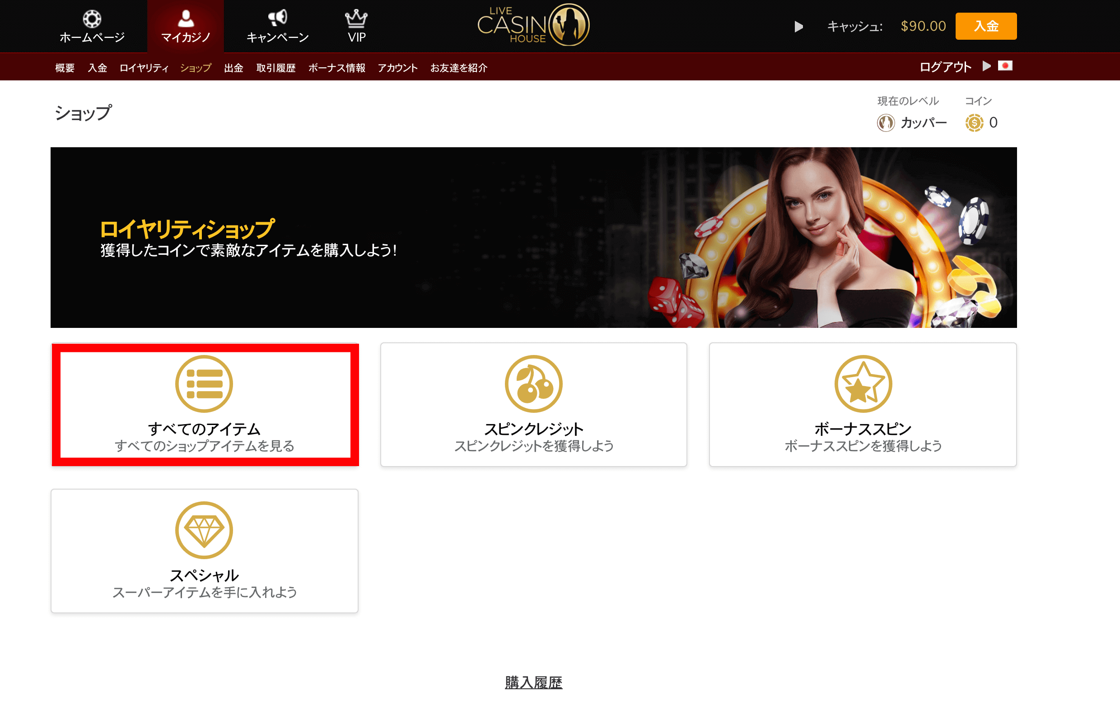Click the orange 入金 button
This screenshot has height=710, width=1120.
coord(986,26)
